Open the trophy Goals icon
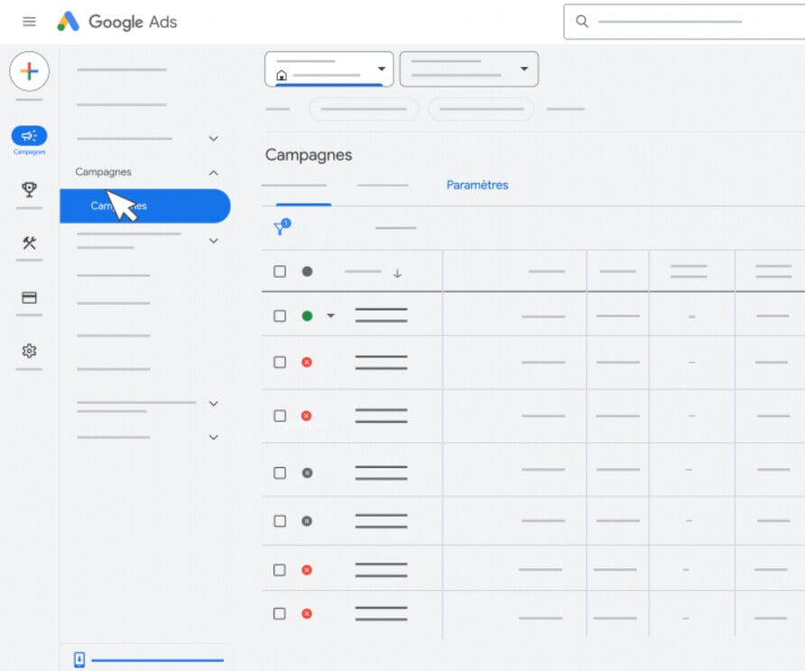 (29, 189)
